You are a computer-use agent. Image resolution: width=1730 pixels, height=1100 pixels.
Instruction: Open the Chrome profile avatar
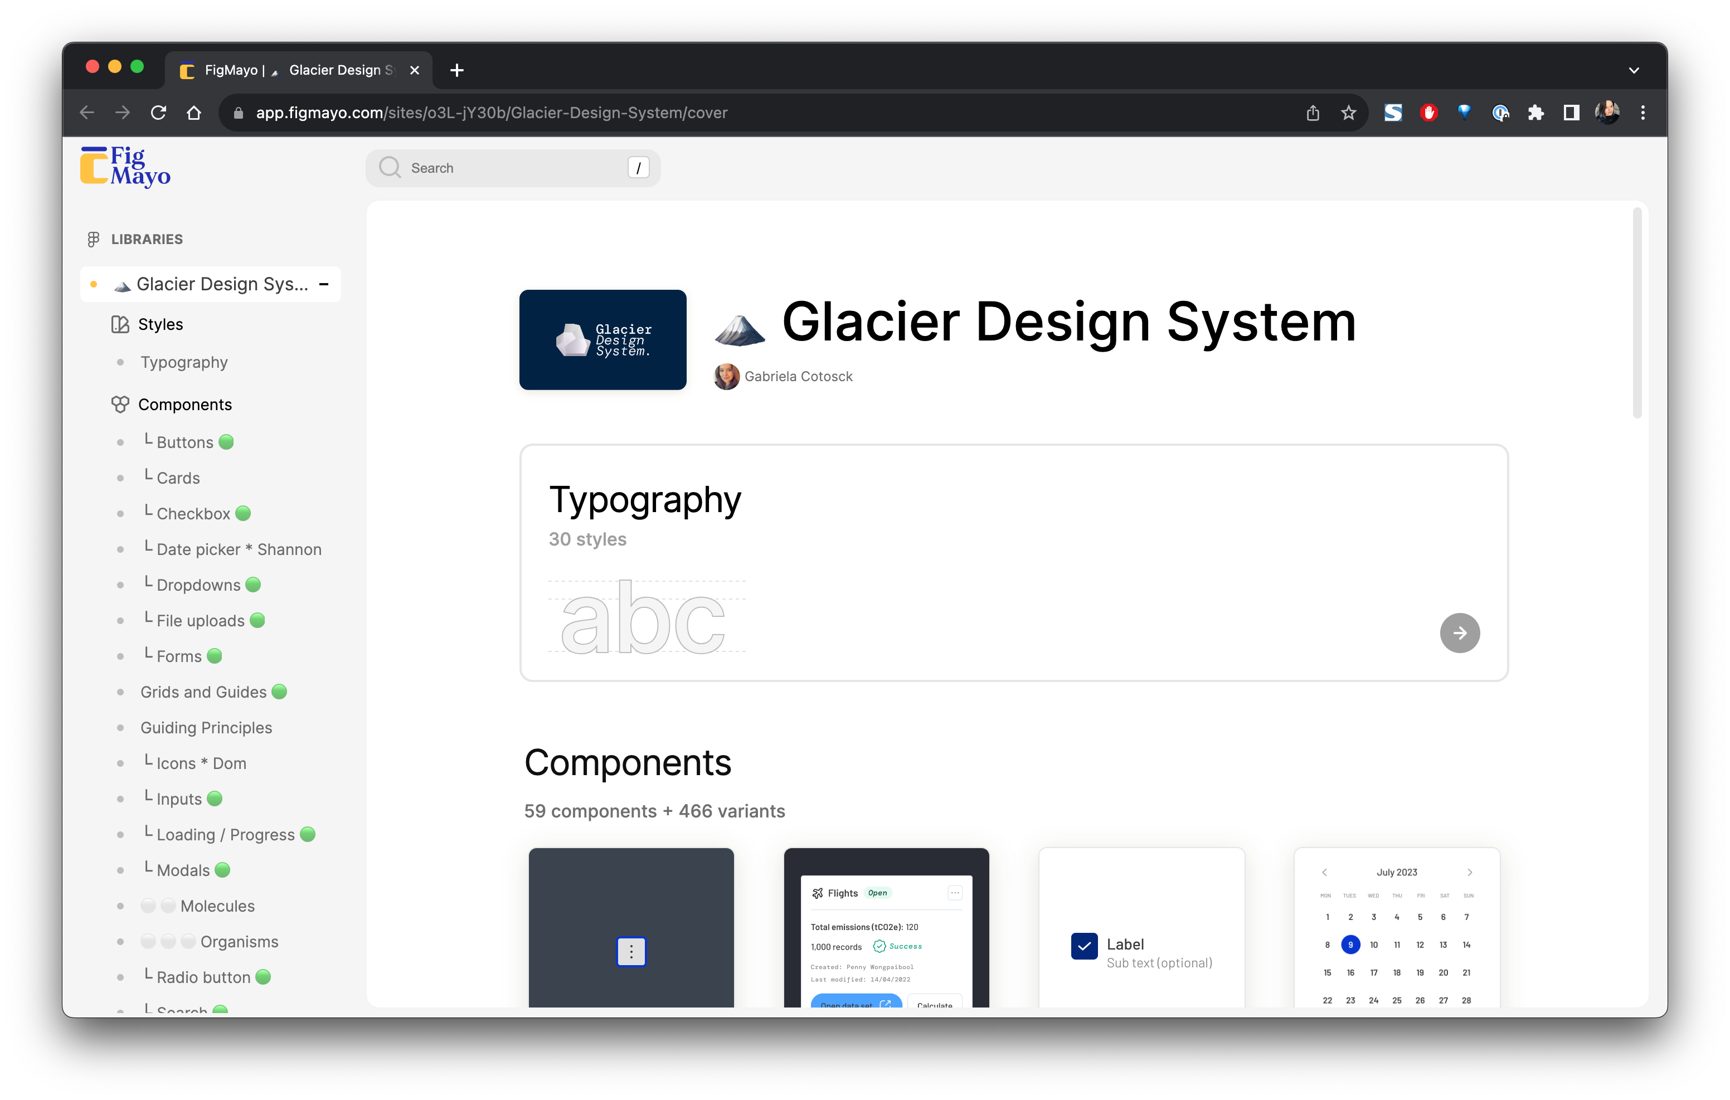click(1607, 113)
